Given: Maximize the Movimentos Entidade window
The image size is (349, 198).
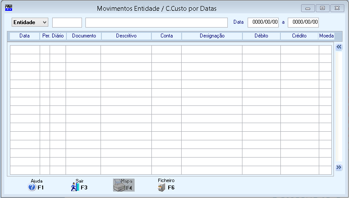Looking at the screenshot, I should coord(322,8).
